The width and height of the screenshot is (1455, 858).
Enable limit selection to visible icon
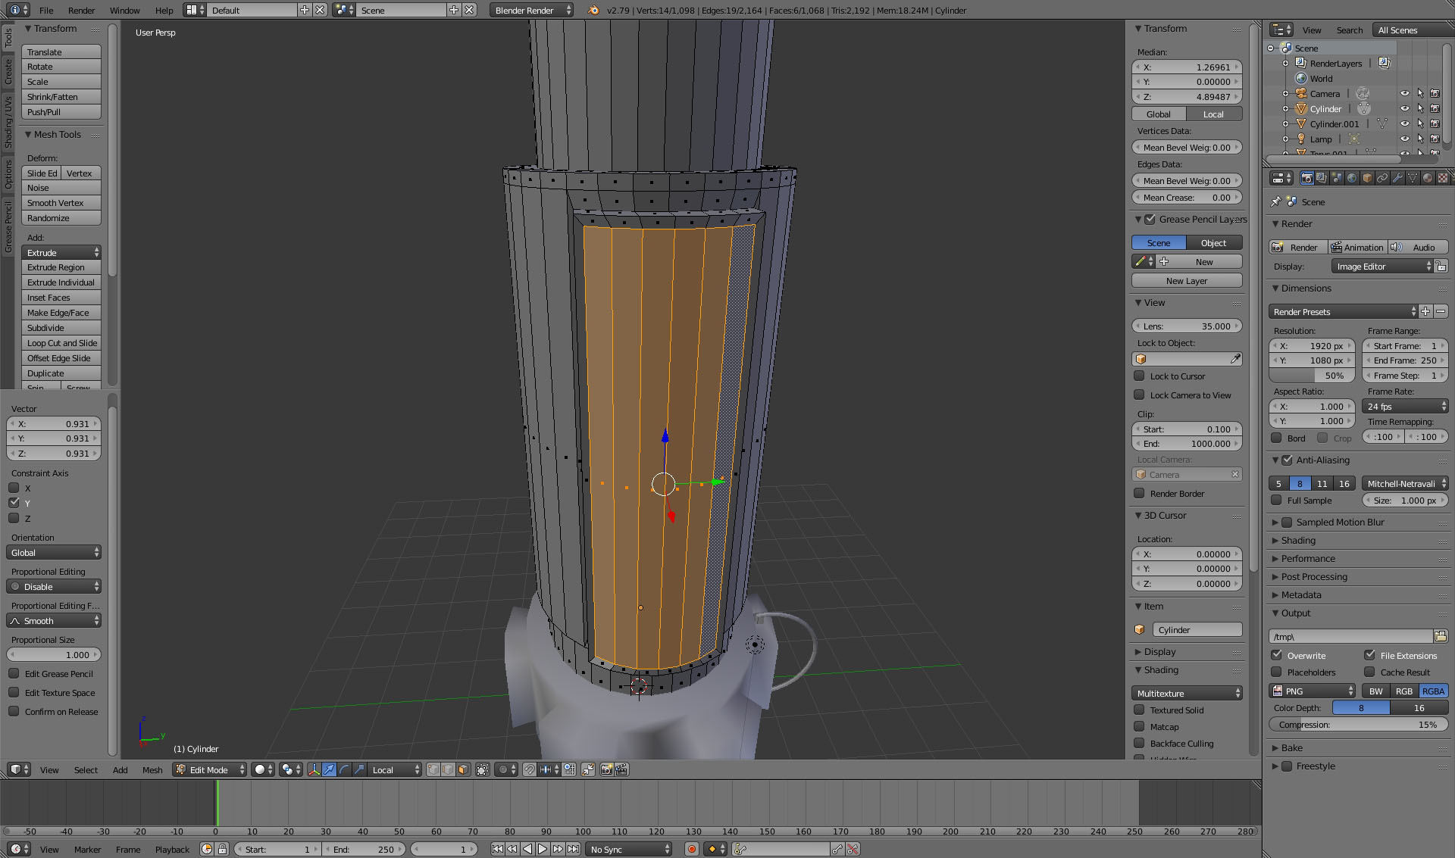483,769
